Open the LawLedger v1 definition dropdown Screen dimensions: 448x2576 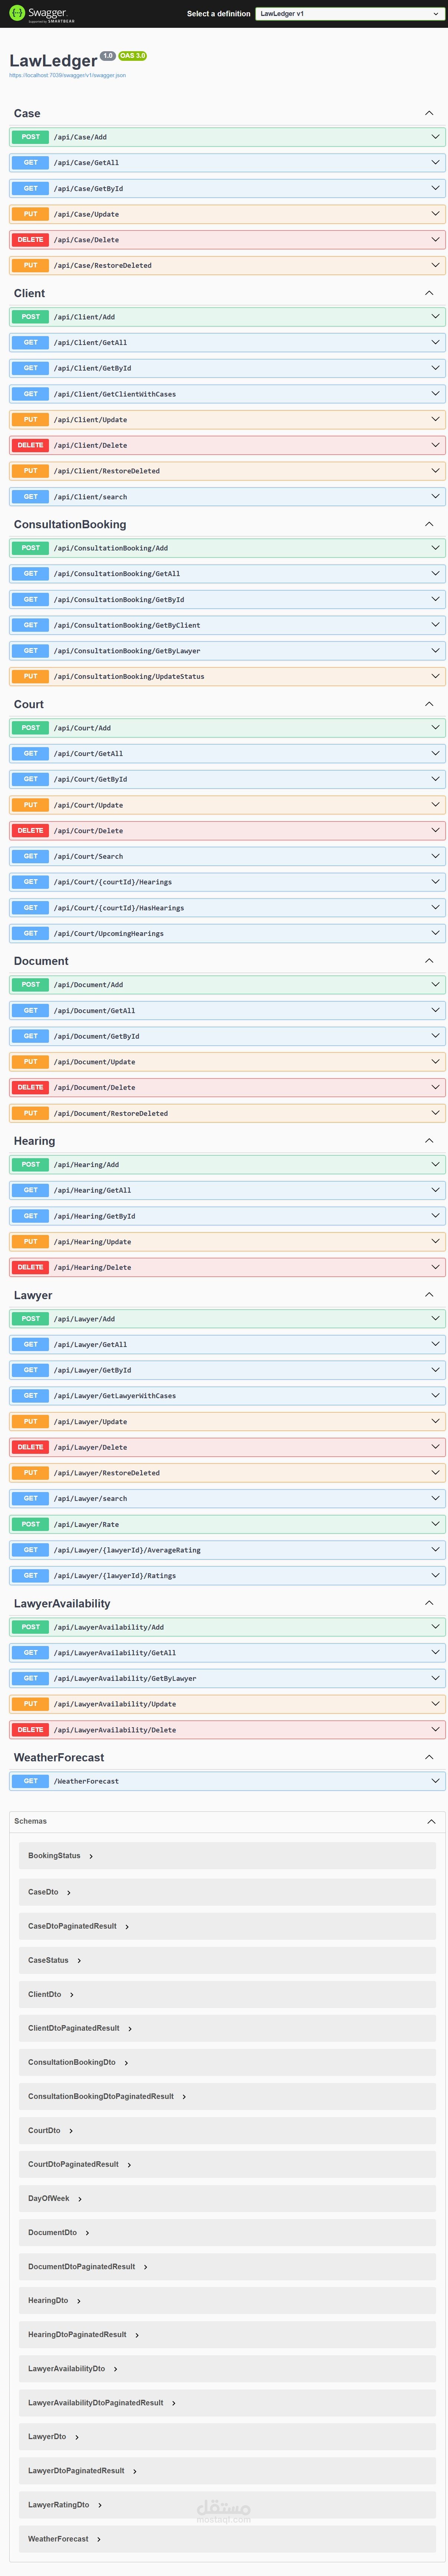[347, 14]
